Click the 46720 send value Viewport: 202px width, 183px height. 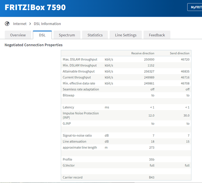[185, 59]
